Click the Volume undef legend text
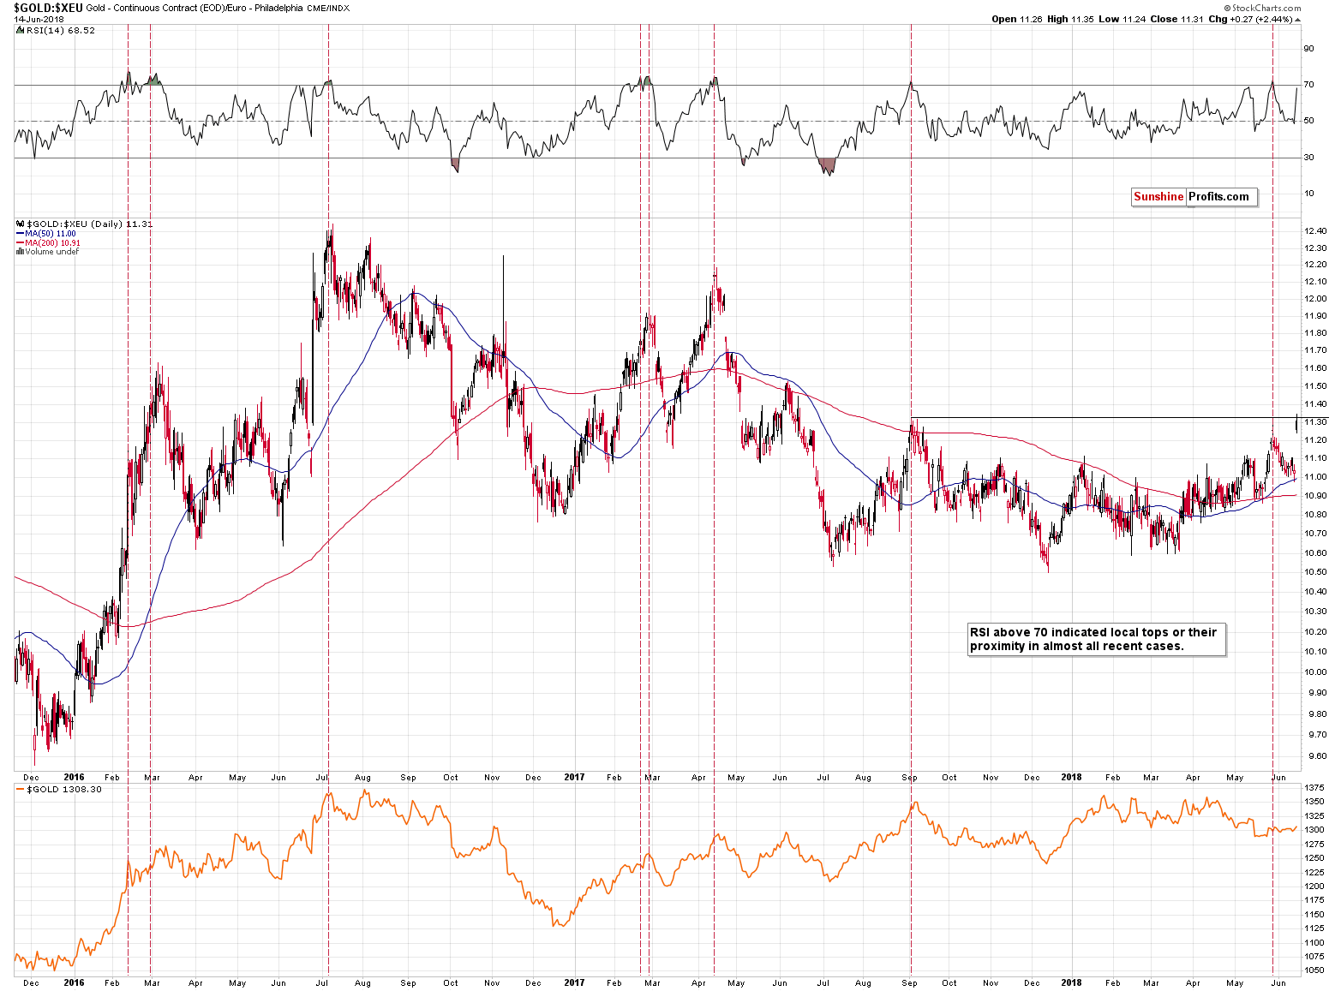The width and height of the screenshot is (1341, 991). [52, 252]
